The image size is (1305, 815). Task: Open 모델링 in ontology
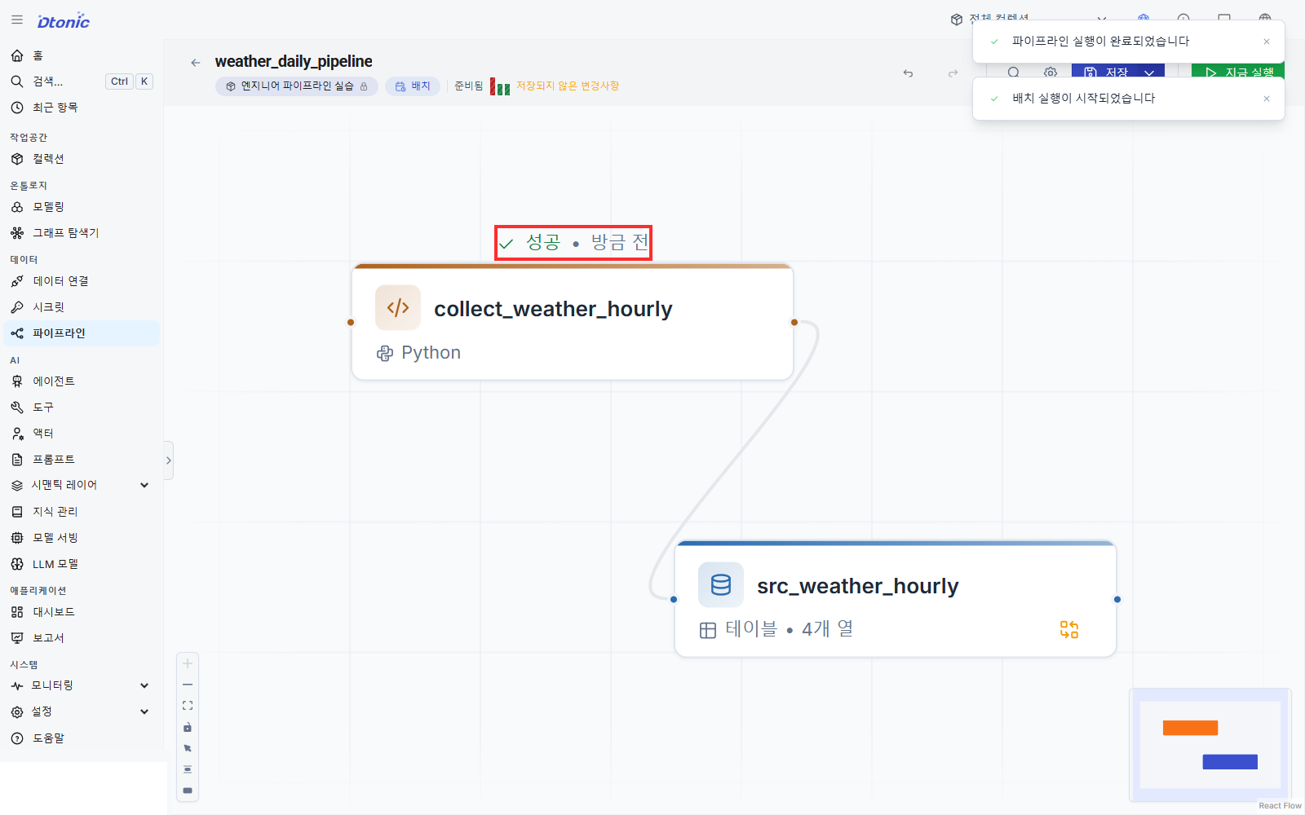pos(82,207)
